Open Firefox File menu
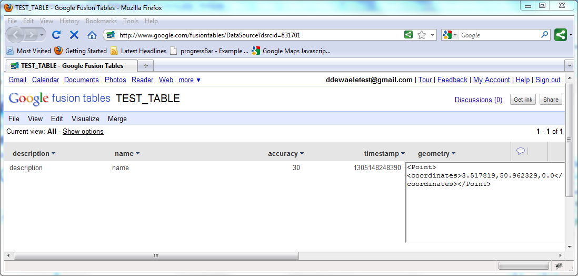The height and width of the screenshot is (276, 578). pyautogui.click(x=12, y=21)
